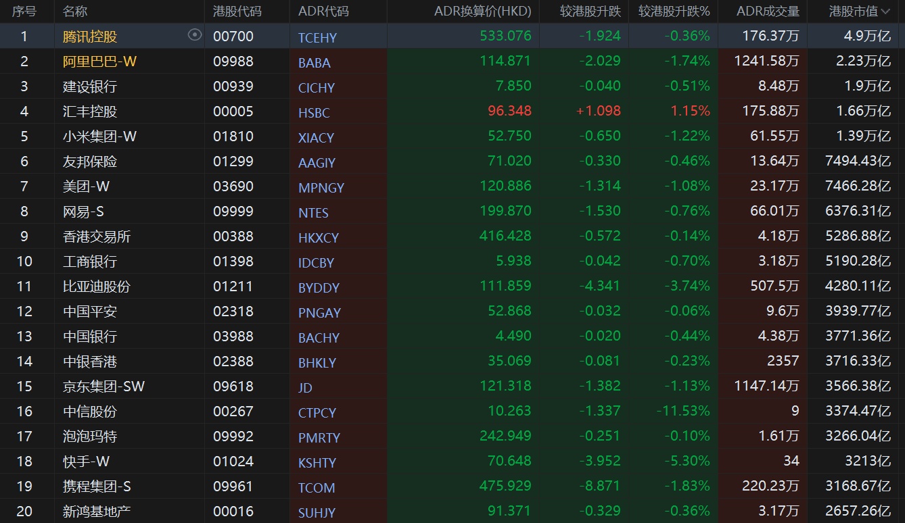Click the 96.348 price for 汇丰控股

(509, 111)
